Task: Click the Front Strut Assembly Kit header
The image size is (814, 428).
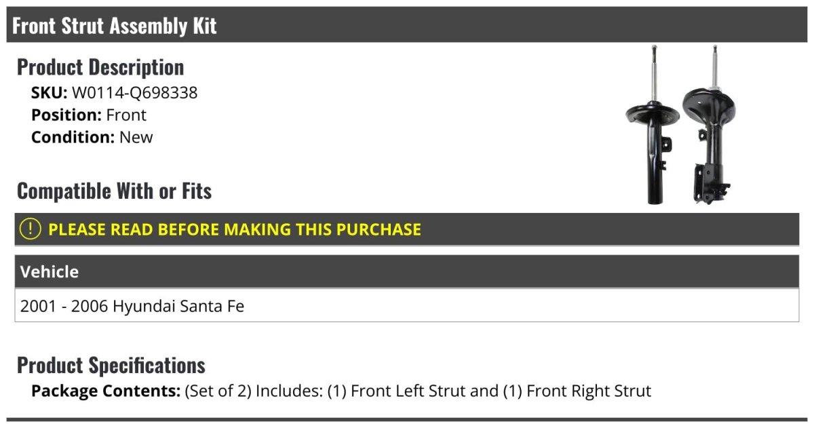Action: [114, 26]
